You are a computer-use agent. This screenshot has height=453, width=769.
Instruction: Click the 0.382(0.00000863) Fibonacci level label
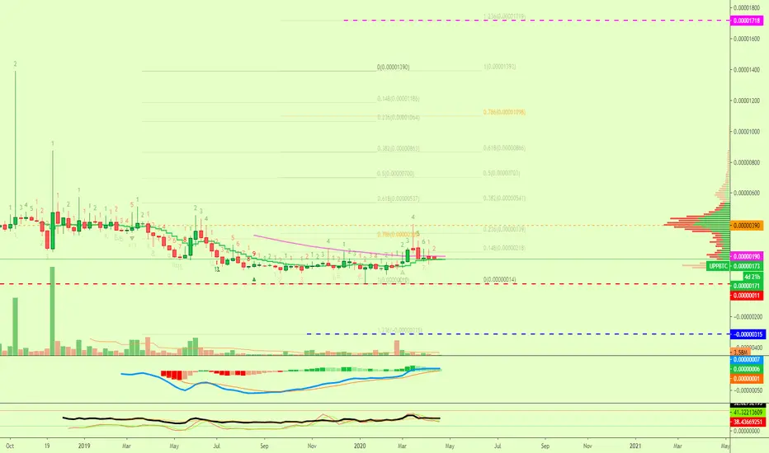coord(399,148)
